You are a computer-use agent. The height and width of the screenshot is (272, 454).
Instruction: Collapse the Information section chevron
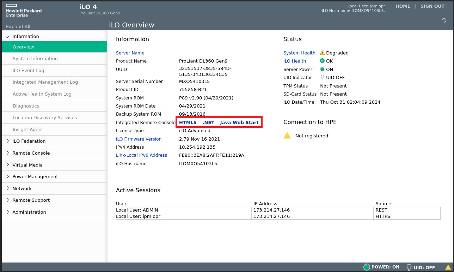(x=7, y=37)
